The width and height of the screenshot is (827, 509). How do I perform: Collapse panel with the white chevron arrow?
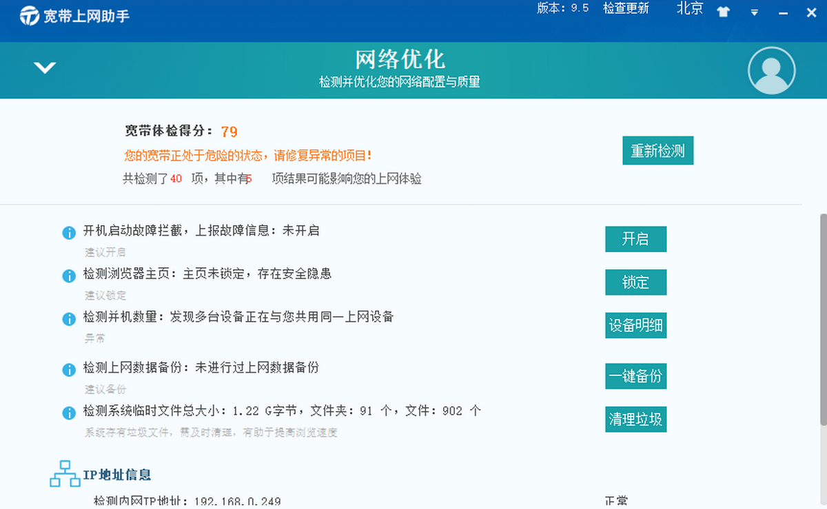click(x=45, y=67)
